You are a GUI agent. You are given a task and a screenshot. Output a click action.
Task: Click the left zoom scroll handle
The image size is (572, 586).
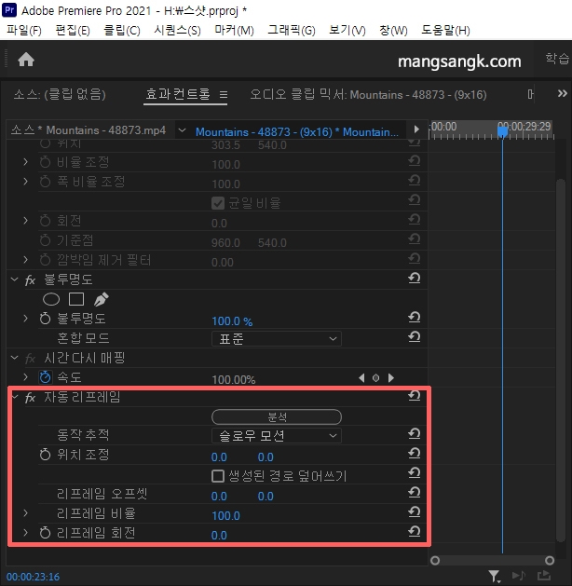[435, 561]
